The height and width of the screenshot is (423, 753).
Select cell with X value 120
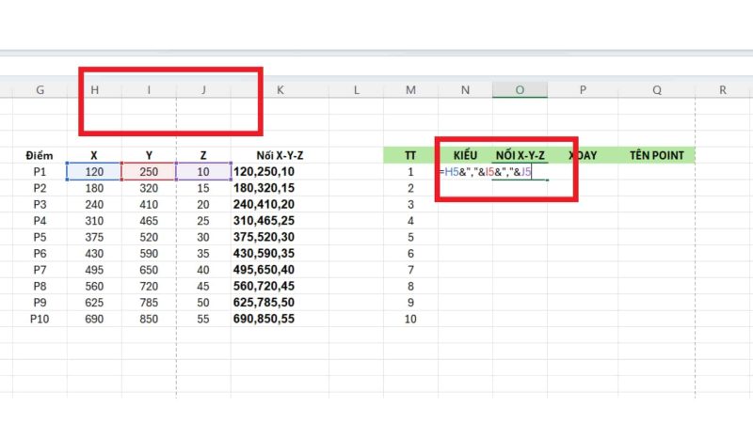(95, 172)
